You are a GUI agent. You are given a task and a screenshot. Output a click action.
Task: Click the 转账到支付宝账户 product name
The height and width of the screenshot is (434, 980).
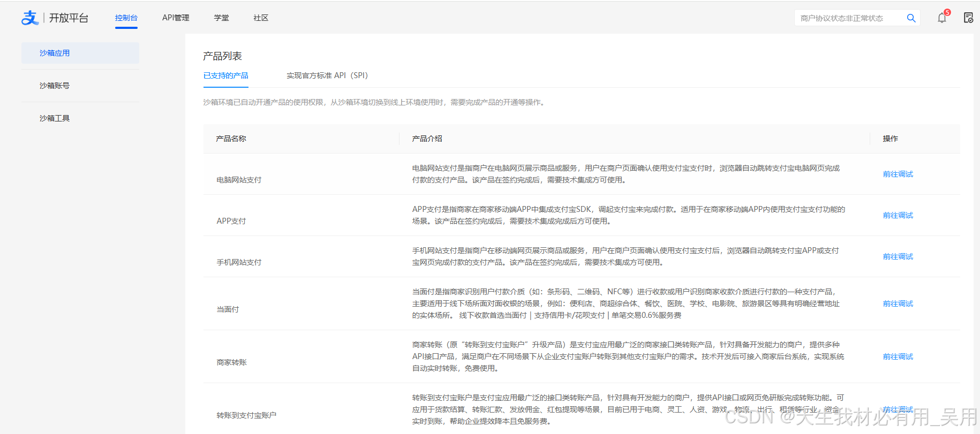click(x=246, y=415)
